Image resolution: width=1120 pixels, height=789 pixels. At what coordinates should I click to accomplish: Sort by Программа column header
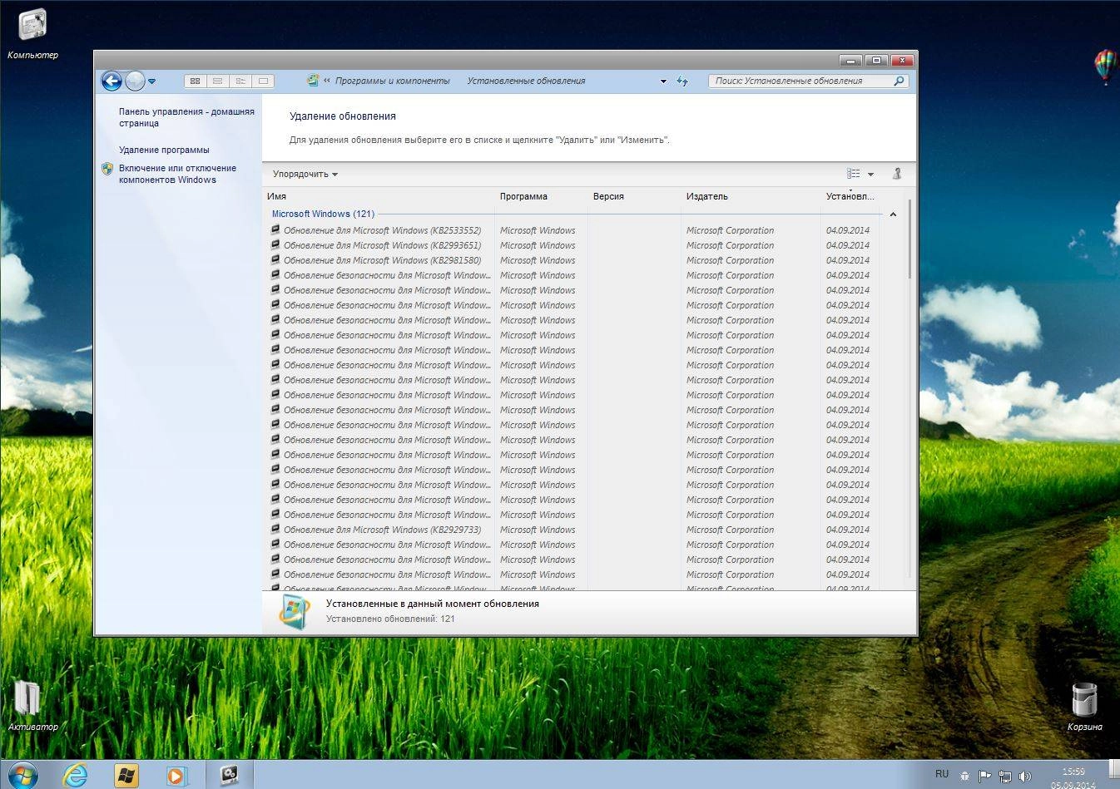(542, 196)
